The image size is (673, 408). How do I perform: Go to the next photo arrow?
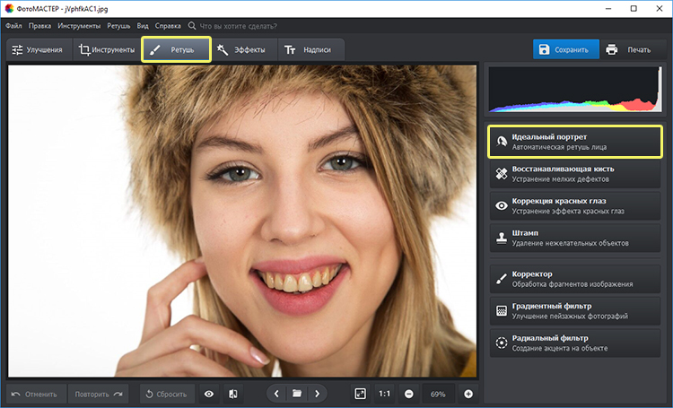[x=316, y=394]
